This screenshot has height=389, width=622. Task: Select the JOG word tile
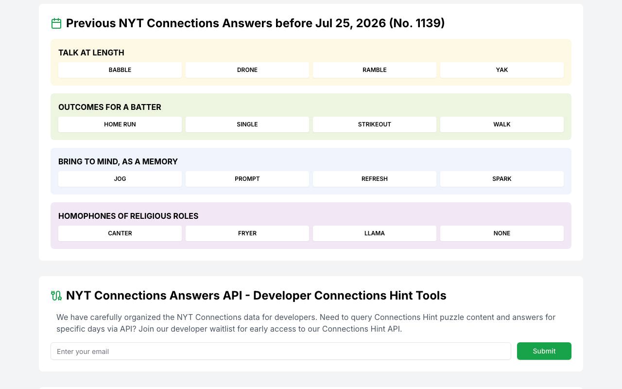pyautogui.click(x=120, y=179)
